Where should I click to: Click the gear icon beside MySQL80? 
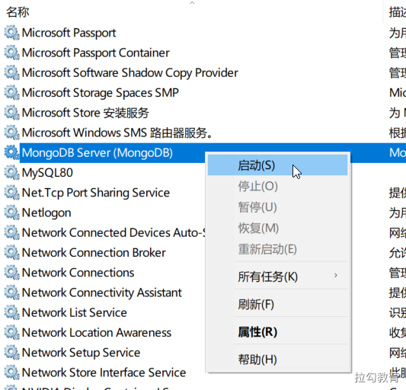coord(12,172)
